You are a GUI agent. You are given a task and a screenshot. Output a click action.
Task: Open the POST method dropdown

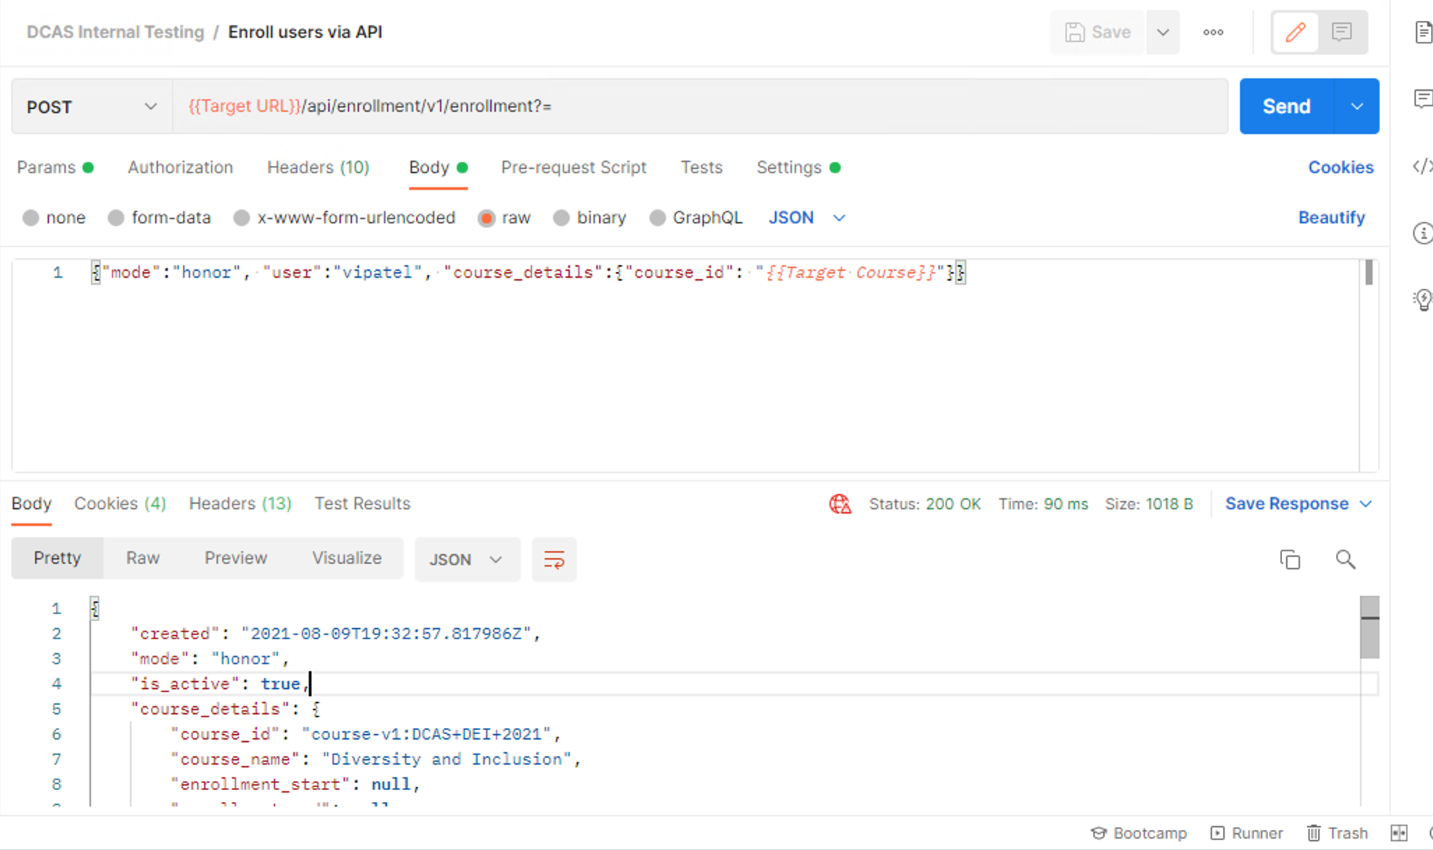[x=91, y=107]
